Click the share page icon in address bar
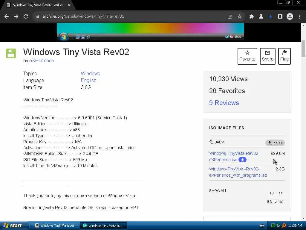This screenshot has width=306, height=230. click(230, 17)
